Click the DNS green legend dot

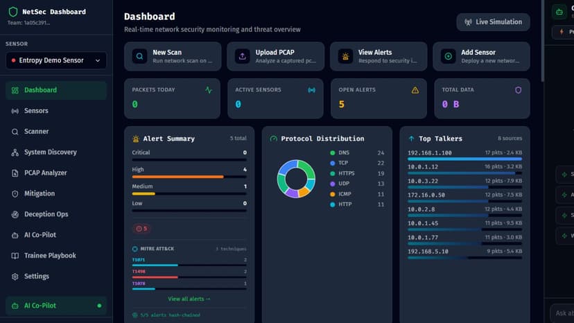(332, 153)
